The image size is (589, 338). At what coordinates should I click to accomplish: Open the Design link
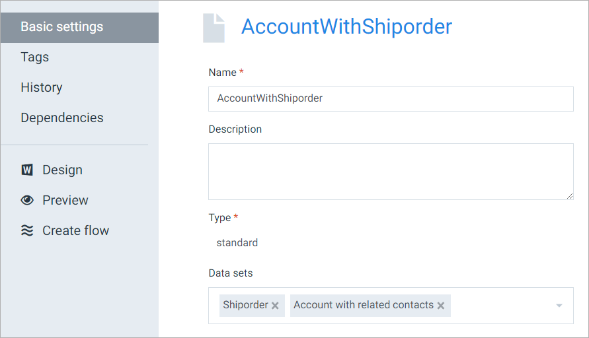pyautogui.click(x=62, y=170)
